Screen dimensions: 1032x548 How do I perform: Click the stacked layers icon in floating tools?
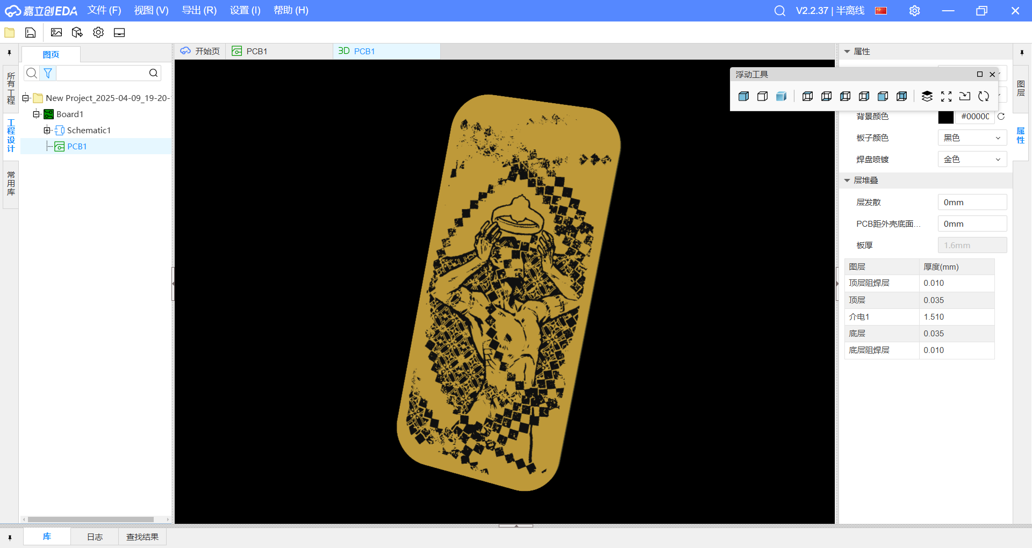(927, 96)
